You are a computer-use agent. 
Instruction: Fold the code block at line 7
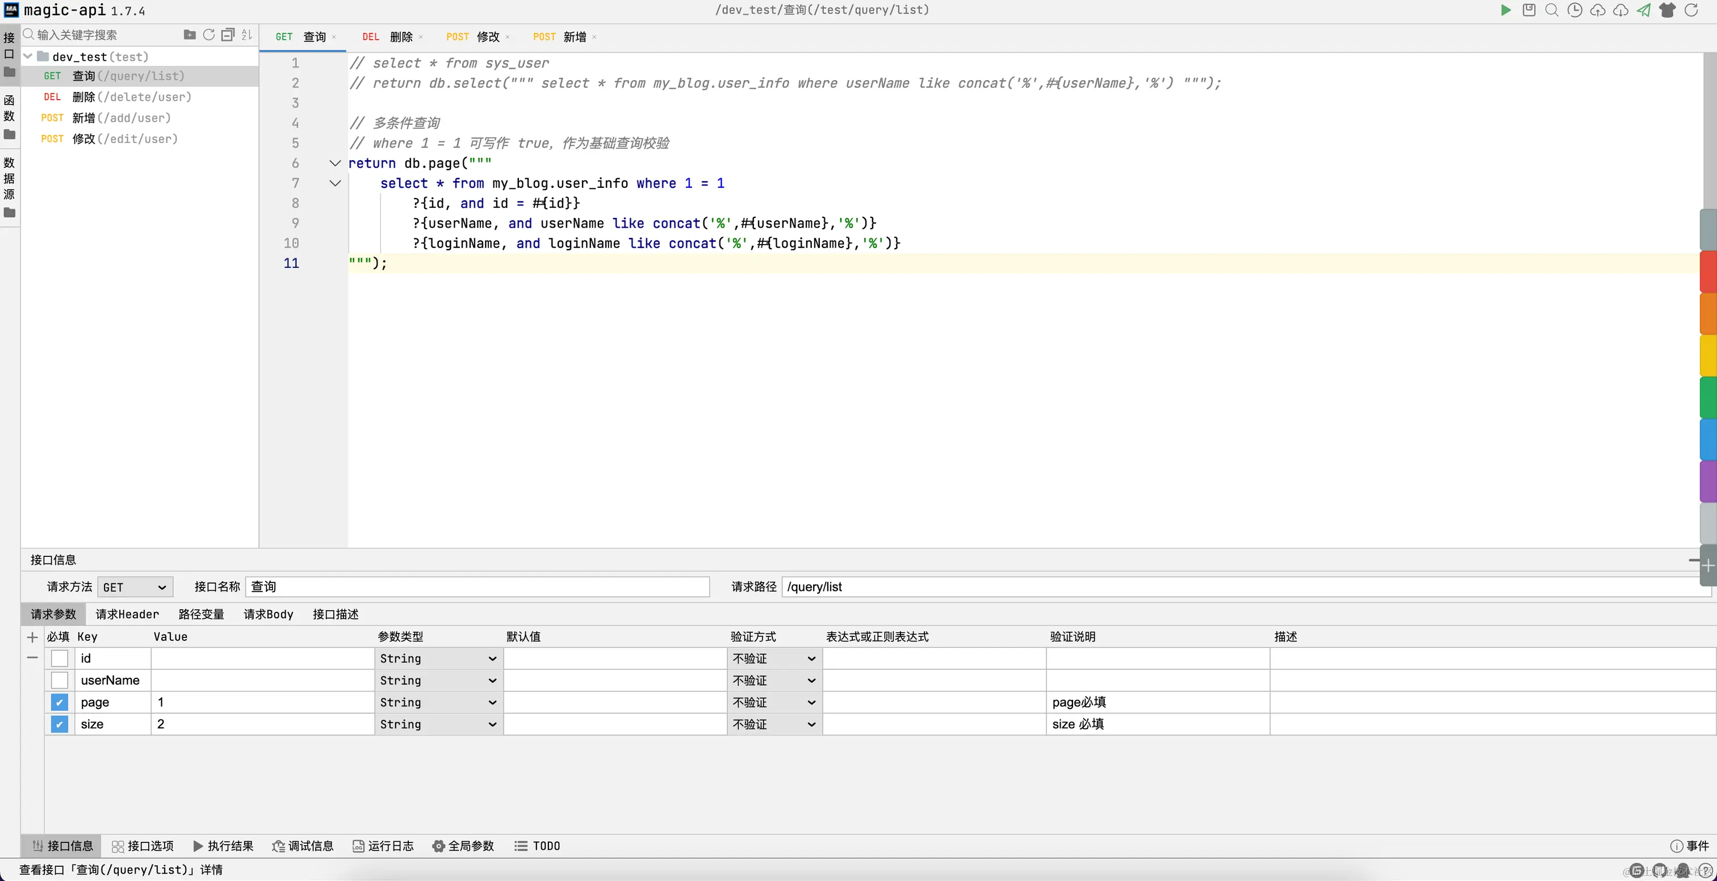point(335,183)
